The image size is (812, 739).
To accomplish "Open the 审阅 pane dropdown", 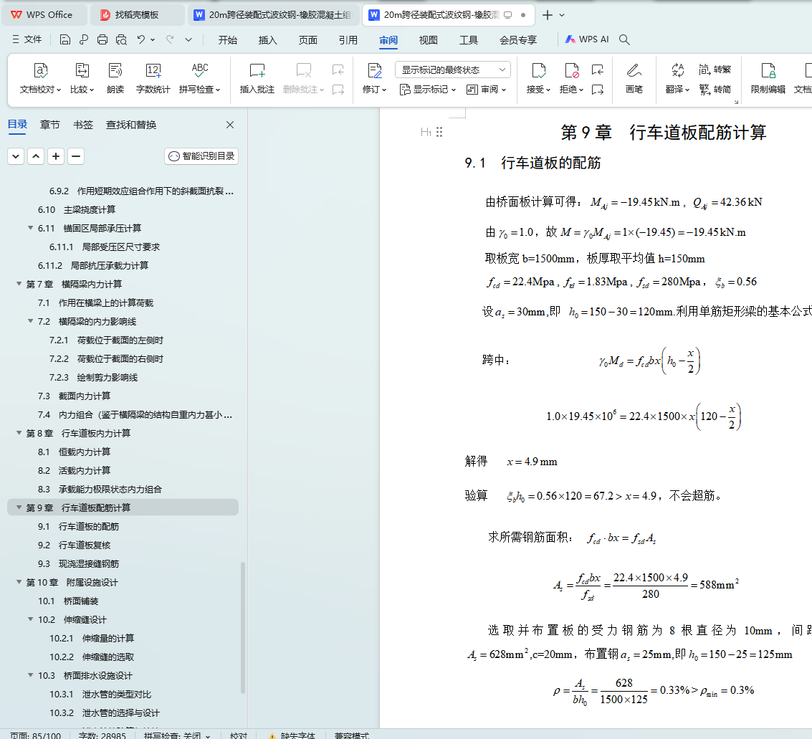I will coord(486,90).
